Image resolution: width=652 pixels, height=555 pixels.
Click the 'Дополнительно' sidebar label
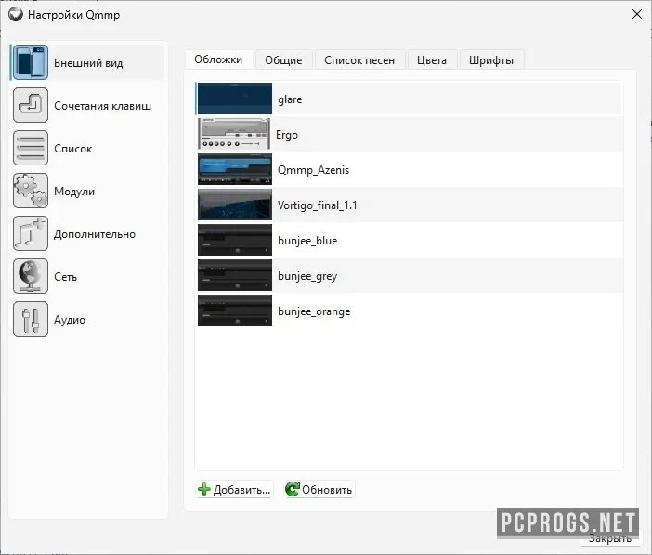95,234
